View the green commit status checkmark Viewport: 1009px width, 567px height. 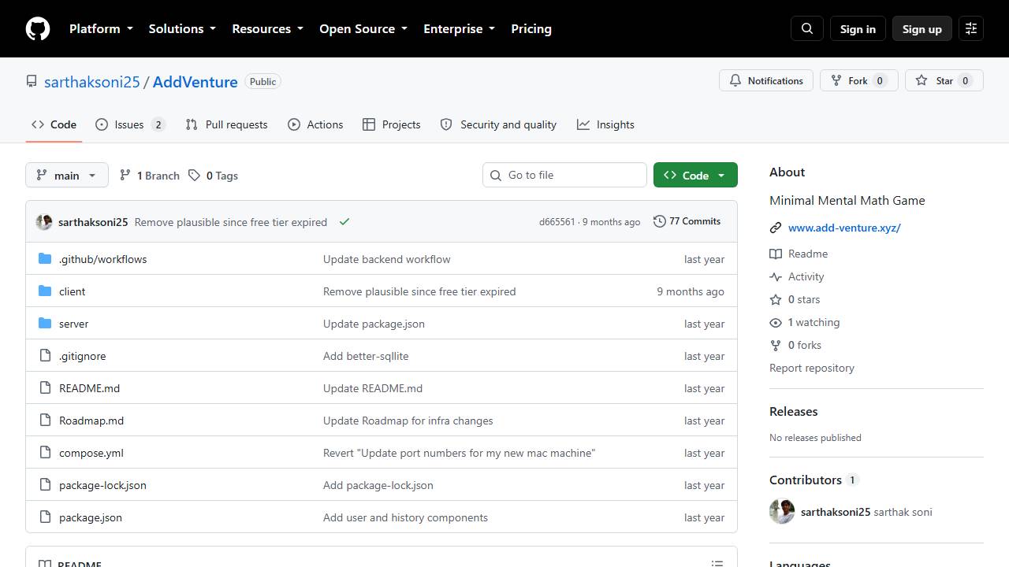click(344, 222)
